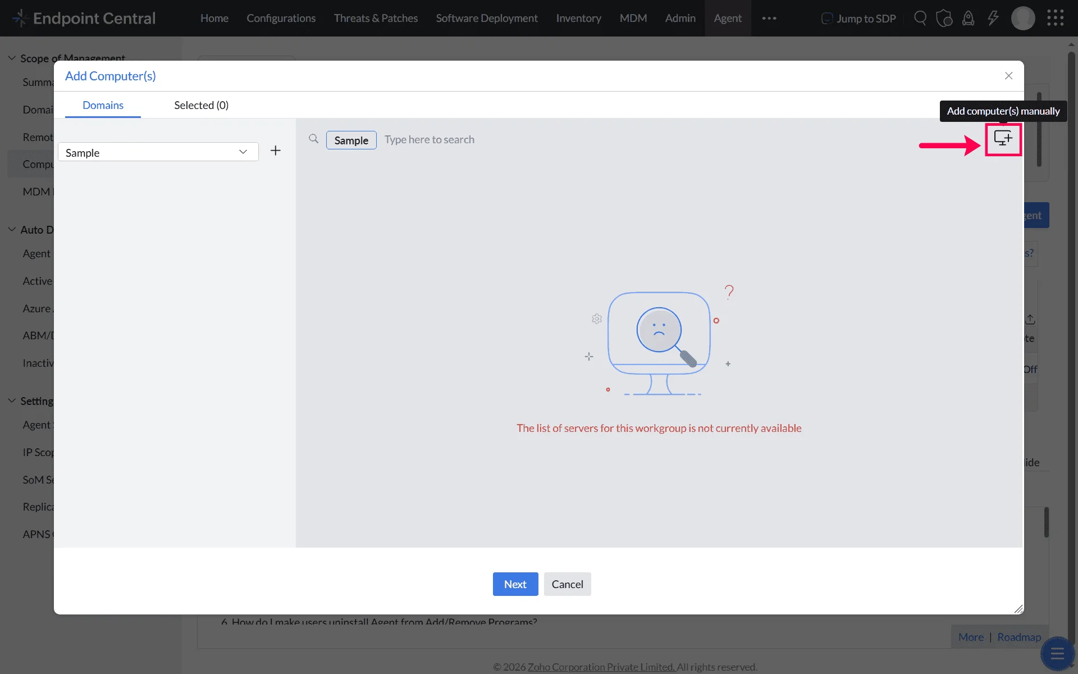Collapse Scope of Management section
This screenshot has height=674, width=1078.
(x=12, y=58)
